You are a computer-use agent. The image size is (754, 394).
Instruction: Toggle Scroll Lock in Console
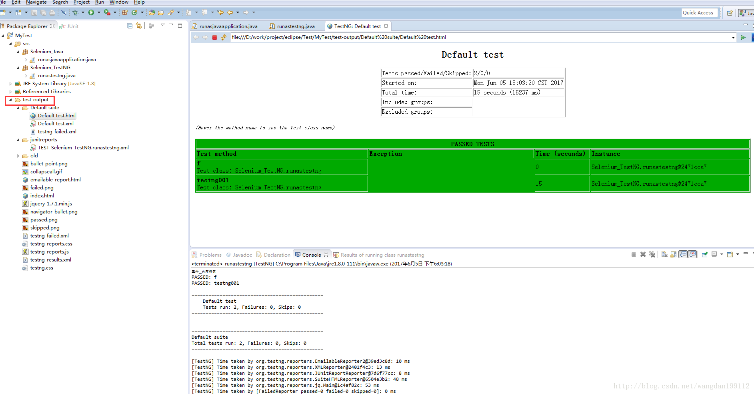point(674,254)
